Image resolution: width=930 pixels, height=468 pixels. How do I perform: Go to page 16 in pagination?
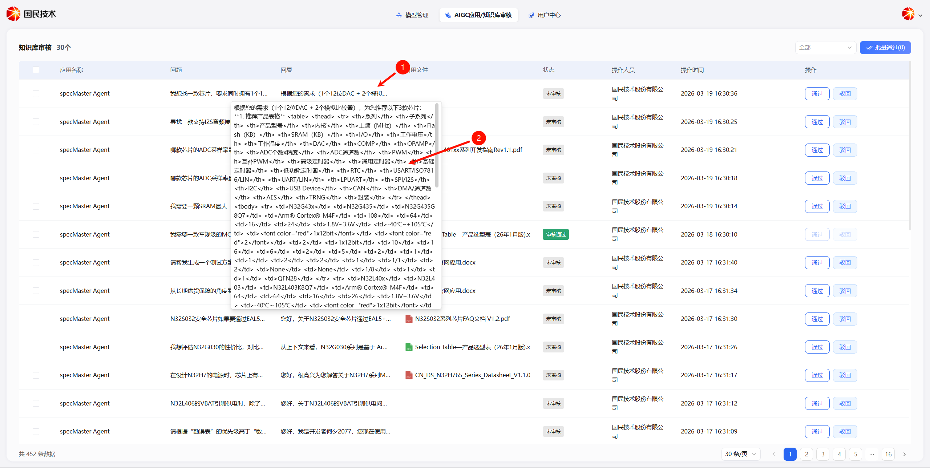pos(888,454)
